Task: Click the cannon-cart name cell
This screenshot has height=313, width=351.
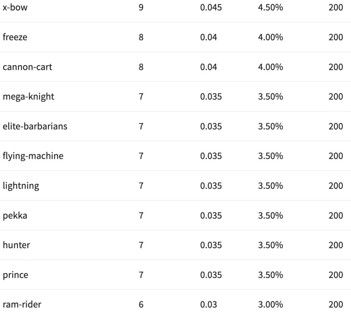Action: (x=27, y=67)
